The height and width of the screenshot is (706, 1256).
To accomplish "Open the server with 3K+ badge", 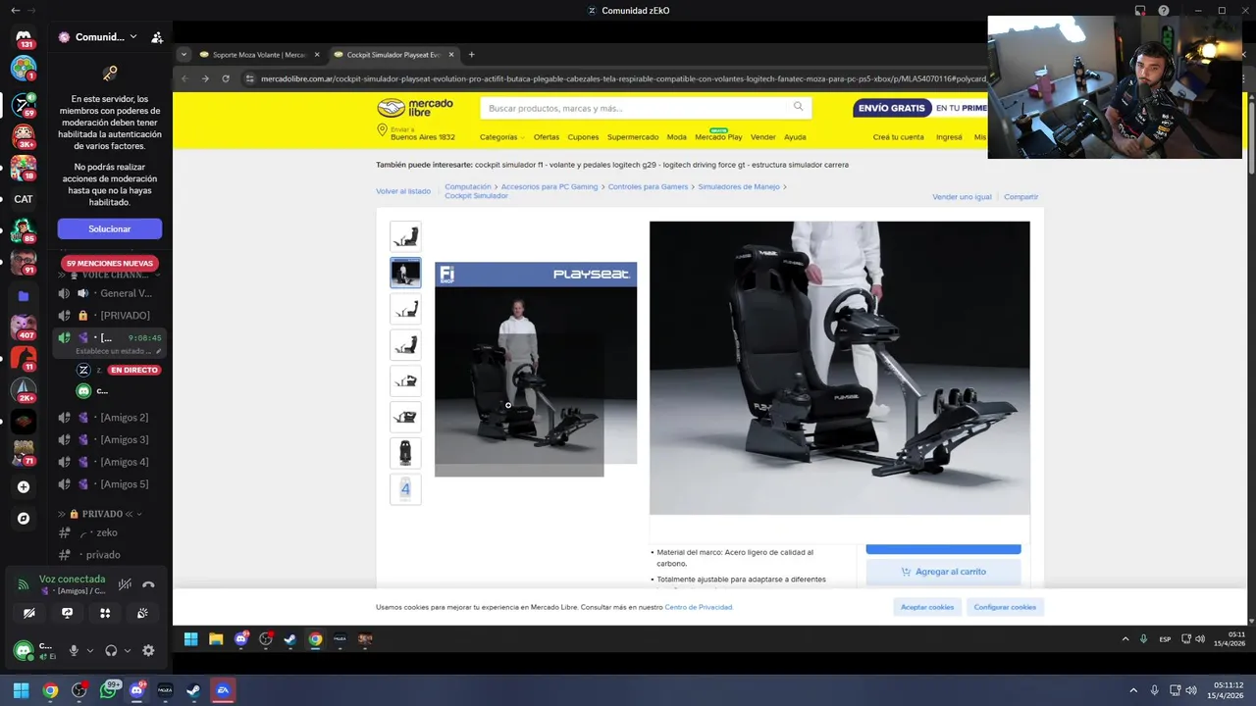I will click(x=24, y=134).
